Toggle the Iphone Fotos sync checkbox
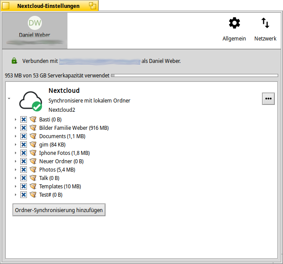Image resolution: width=283 pixels, height=264 pixels. [x=24, y=153]
